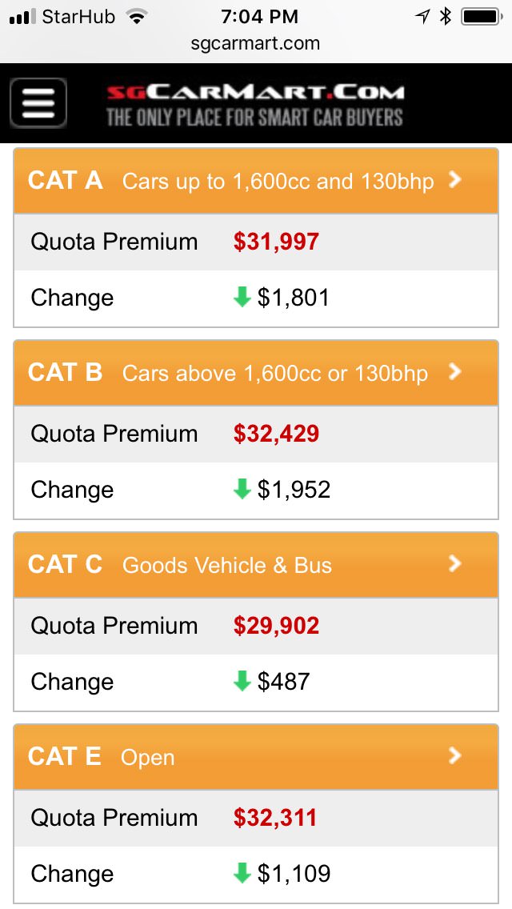
Task: Open the hamburger menu icon
Action: [x=38, y=103]
